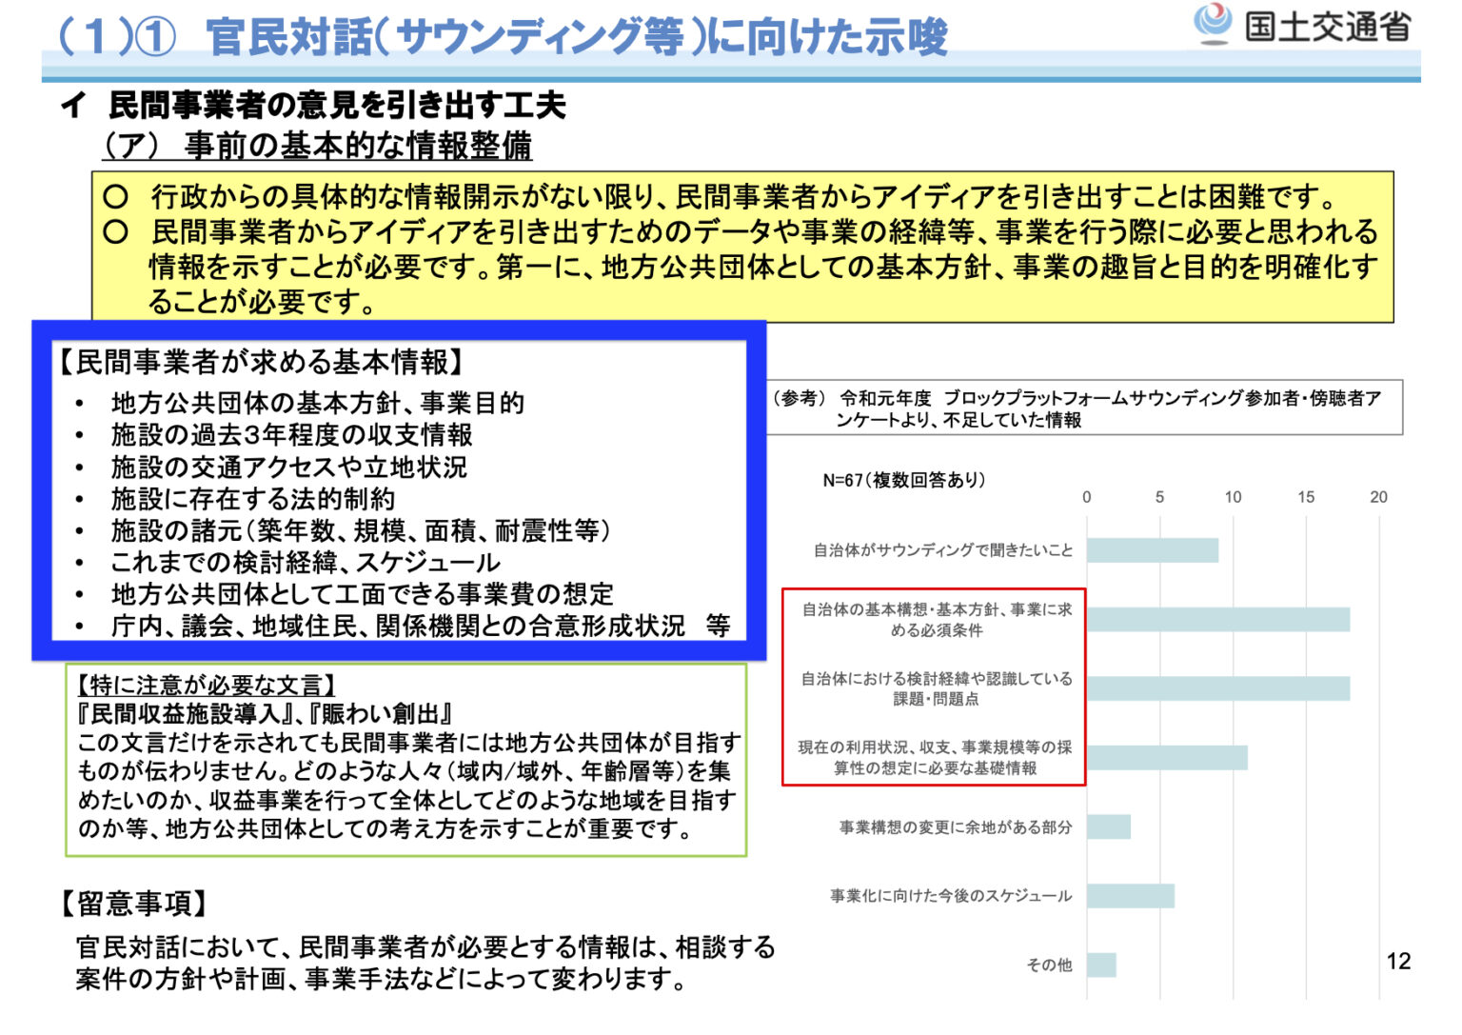Click the page number 12
The height and width of the screenshot is (1035, 1462).
pos(1398,962)
